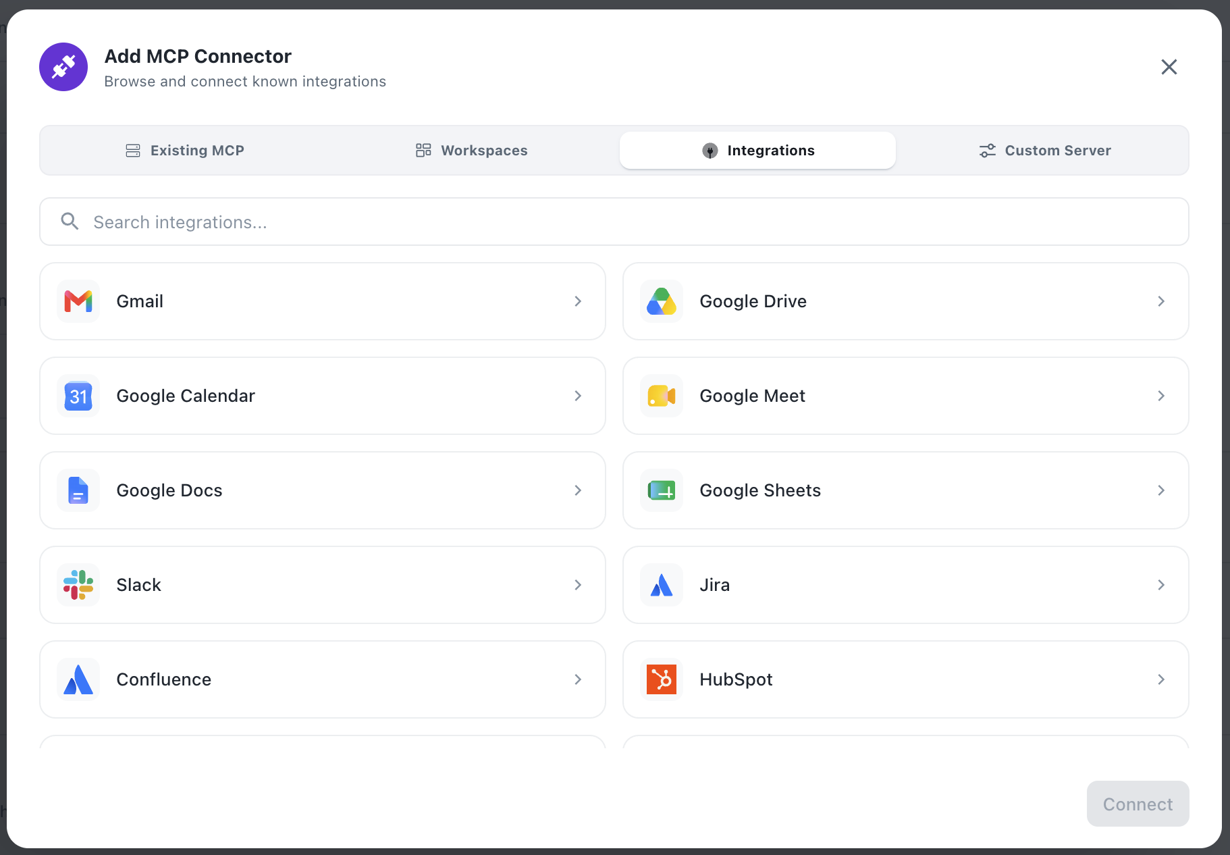Click the Slack logo icon
The height and width of the screenshot is (855, 1230).
(78, 585)
